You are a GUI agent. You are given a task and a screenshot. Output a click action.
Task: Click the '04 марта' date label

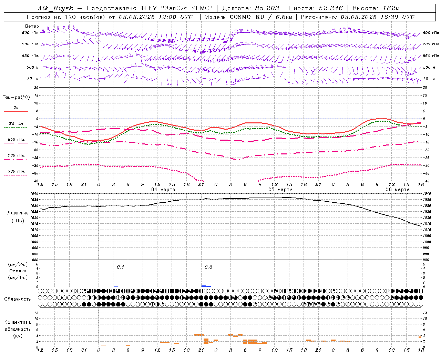point(163,190)
